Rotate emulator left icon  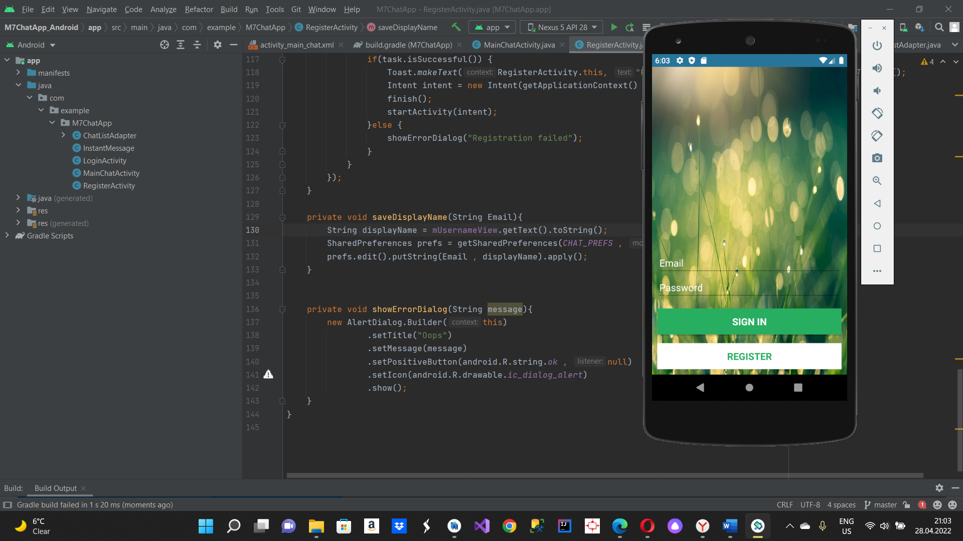pyautogui.click(x=877, y=113)
